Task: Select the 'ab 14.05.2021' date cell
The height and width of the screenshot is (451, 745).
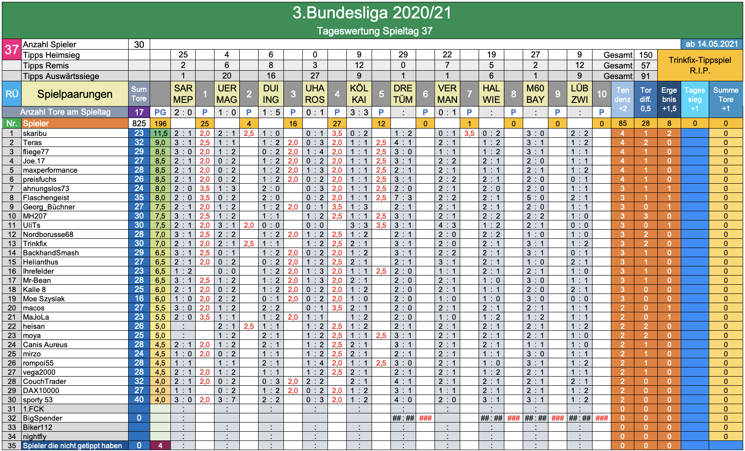Action: point(711,44)
